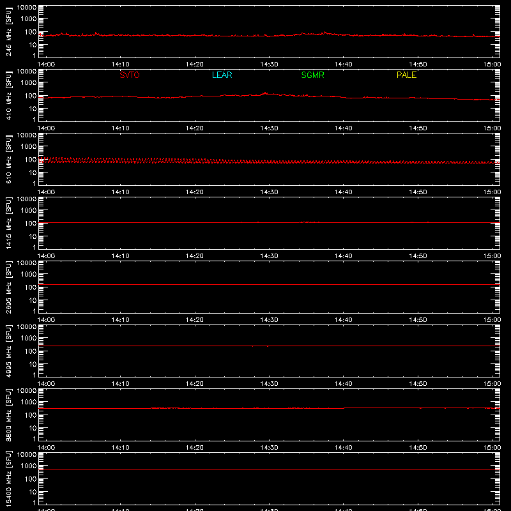Screen dimensions: 511x511
Task: Click 14:40 time label below 8800 MHz plot
Action: [x=344, y=448]
